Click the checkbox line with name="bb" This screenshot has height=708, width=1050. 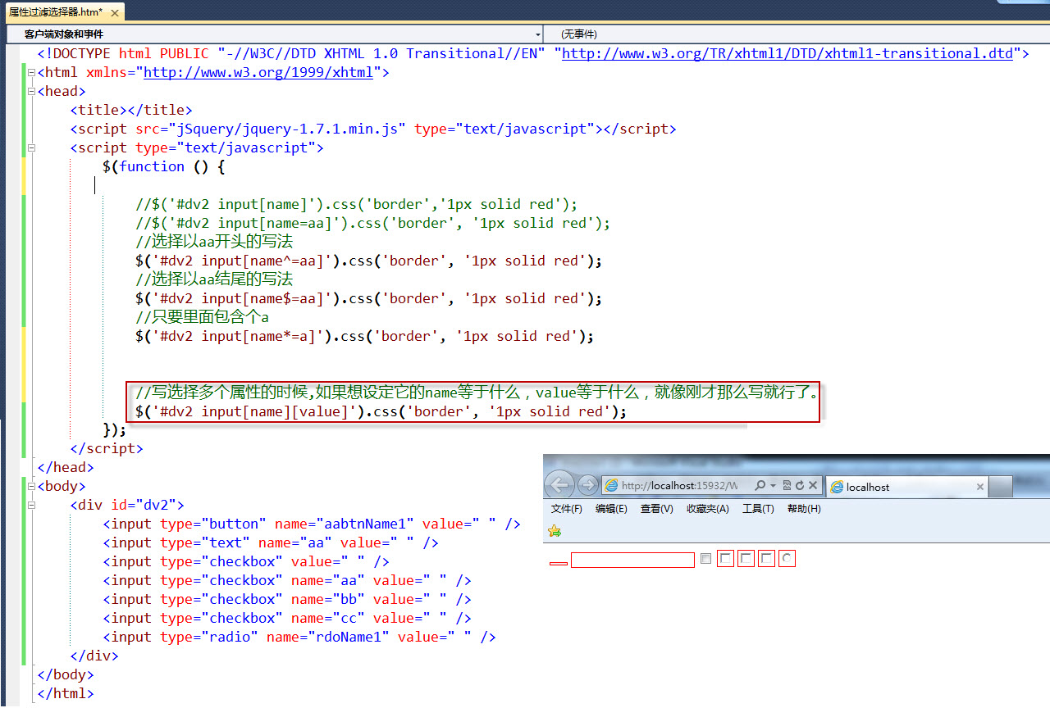287,599
